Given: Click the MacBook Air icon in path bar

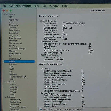Looking at the screenshot, I should [x=41, y=109].
